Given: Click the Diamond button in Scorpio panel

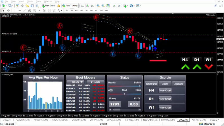Looking at the screenshot, I should [178, 84].
